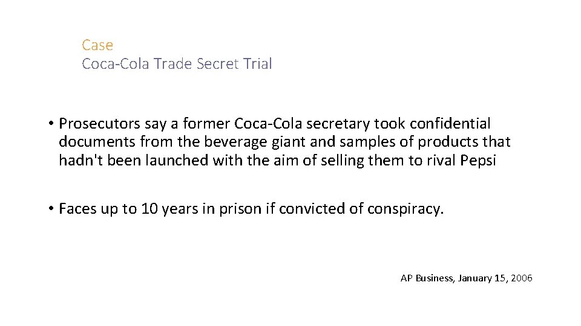Click the second bullet point marker

(x=53, y=210)
